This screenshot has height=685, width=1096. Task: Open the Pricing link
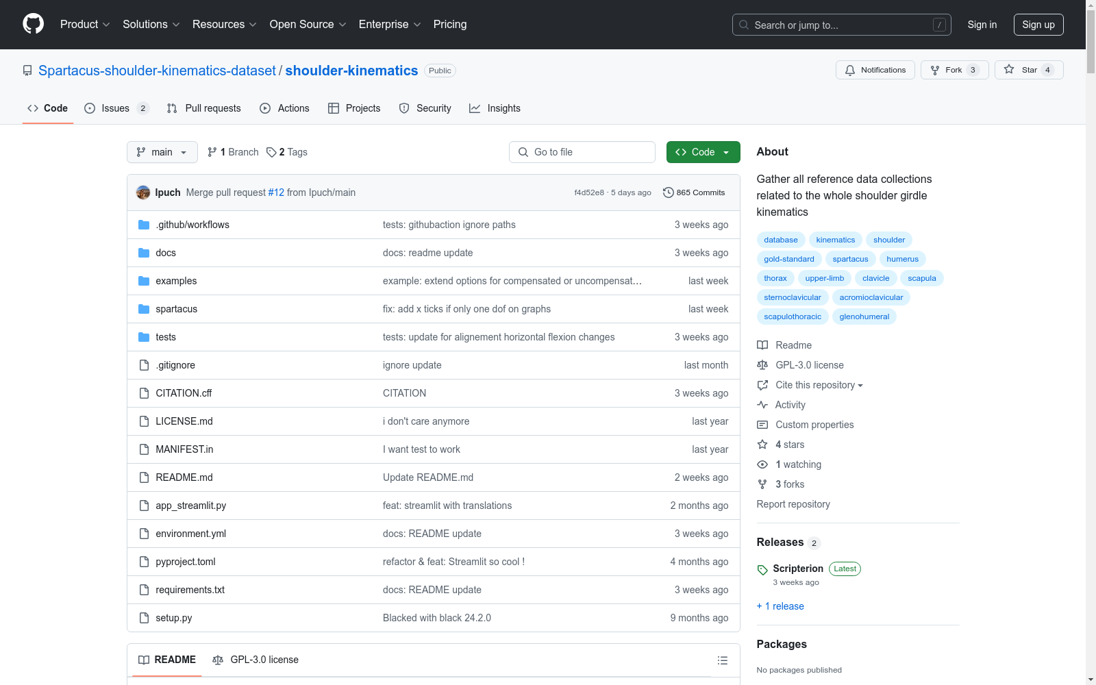[450, 24]
